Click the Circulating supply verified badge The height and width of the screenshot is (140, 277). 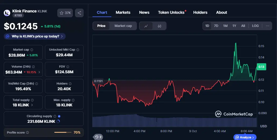(x=59, y=116)
